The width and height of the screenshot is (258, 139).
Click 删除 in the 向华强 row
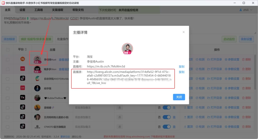246,88
